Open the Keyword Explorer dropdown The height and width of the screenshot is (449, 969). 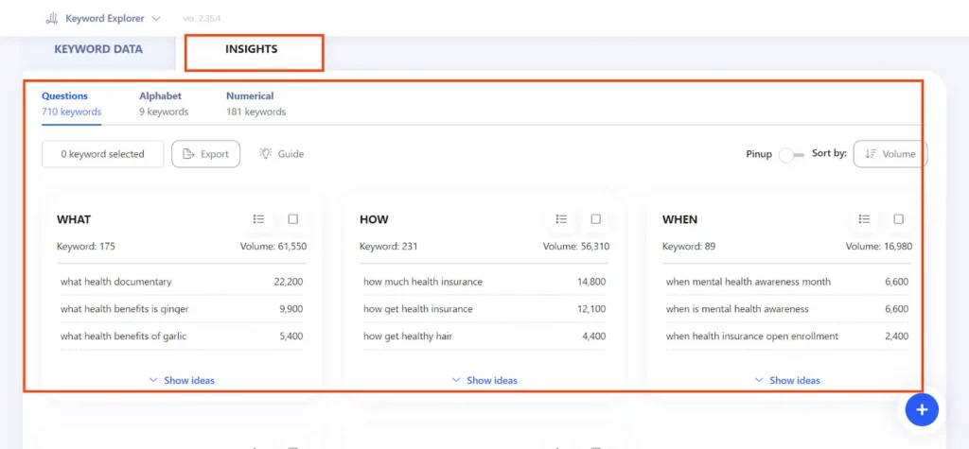tap(103, 19)
